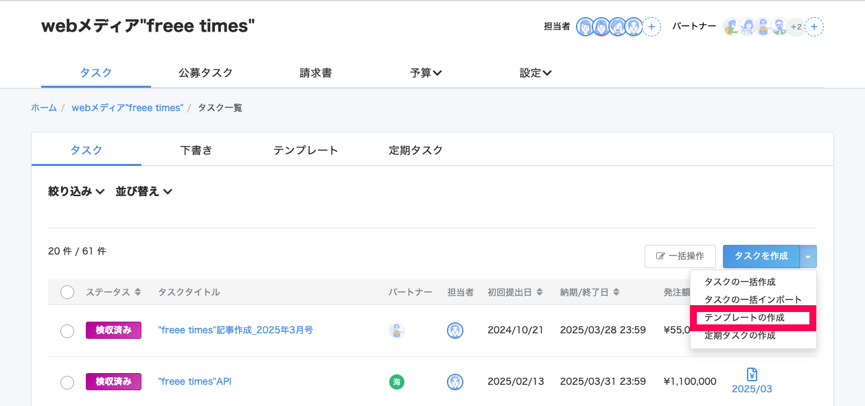This screenshot has height=406, width=865.
Task: Open task "freee times"API link
Action: (195, 382)
